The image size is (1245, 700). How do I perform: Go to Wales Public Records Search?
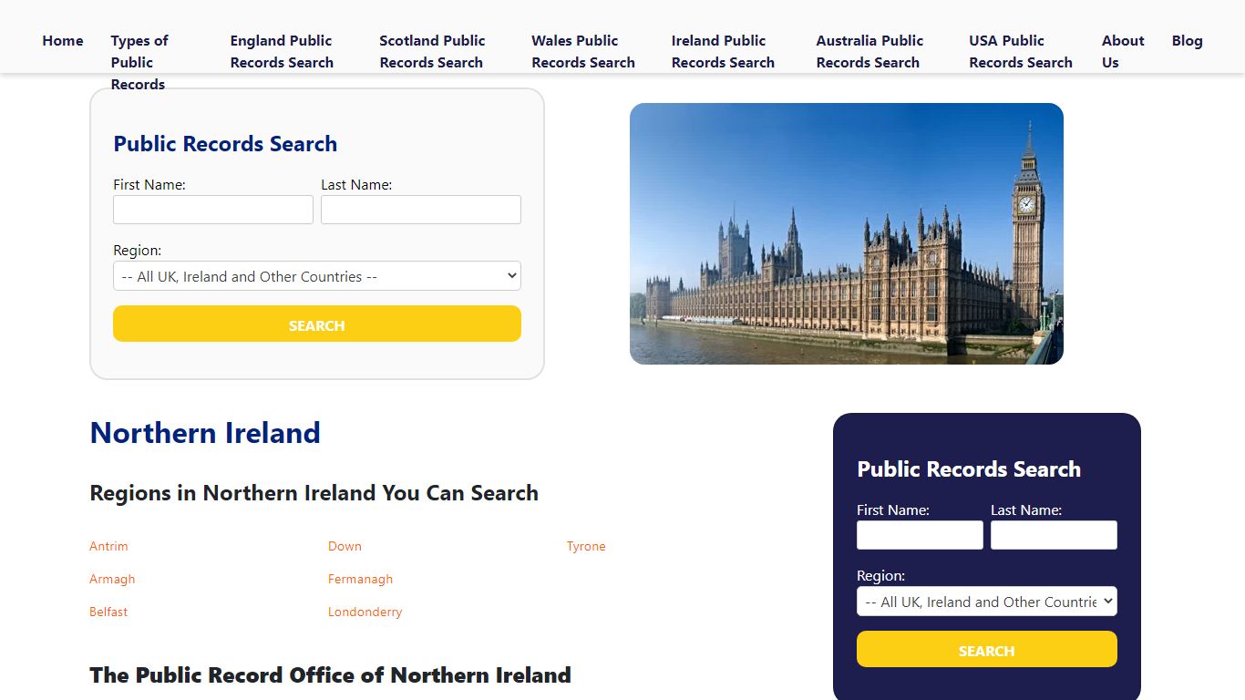583,52
